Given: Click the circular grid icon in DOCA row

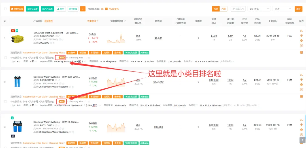Looking at the screenshot, I should click(x=301, y=41).
